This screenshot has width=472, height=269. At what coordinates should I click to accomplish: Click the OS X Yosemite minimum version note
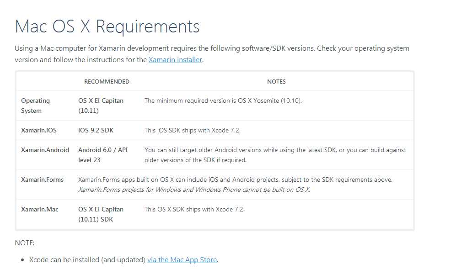click(x=223, y=100)
